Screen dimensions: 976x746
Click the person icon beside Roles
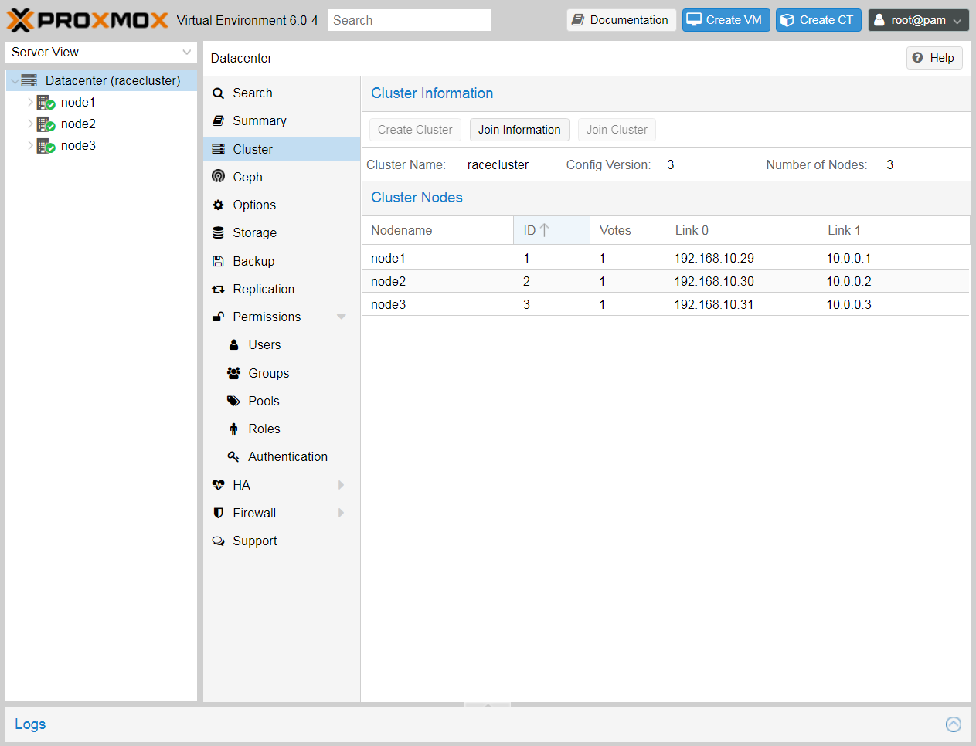tap(234, 429)
